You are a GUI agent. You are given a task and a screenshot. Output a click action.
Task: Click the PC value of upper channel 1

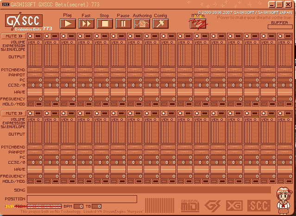pyautogui.click(x=35, y=80)
